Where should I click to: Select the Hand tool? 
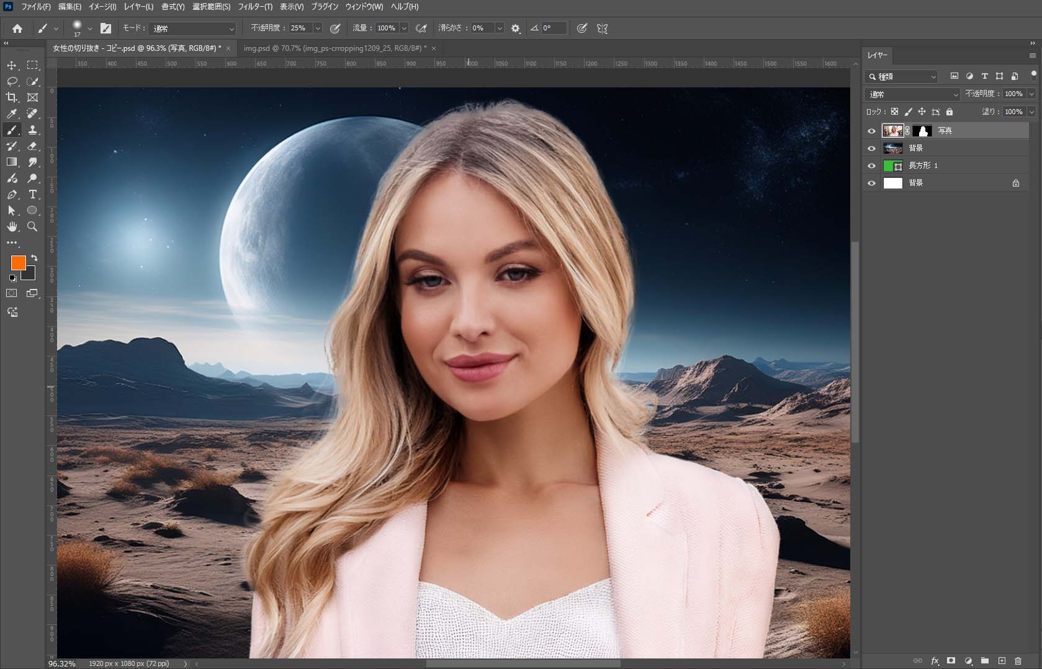pos(12,227)
